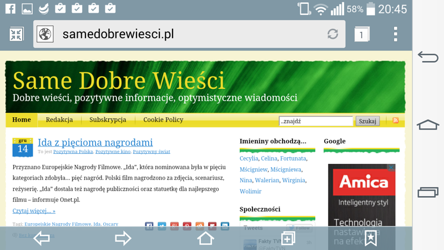Click the Szukaj search button
This screenshot has width=444, height=250.
367,121
